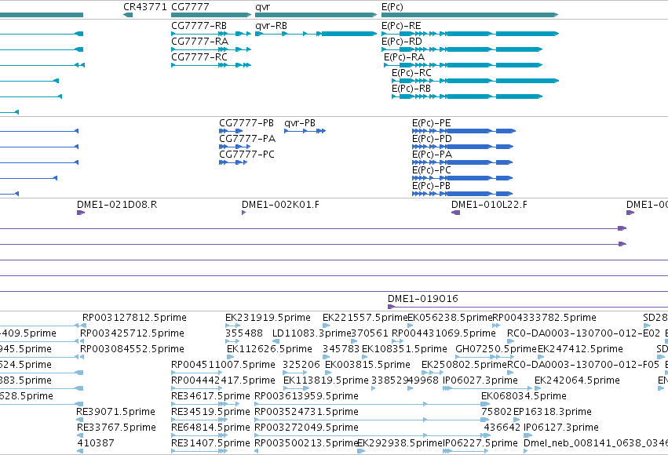Select transcript E(Pc)-RD
This screenshot has width=668, height=455.
[x=462, y=49]
